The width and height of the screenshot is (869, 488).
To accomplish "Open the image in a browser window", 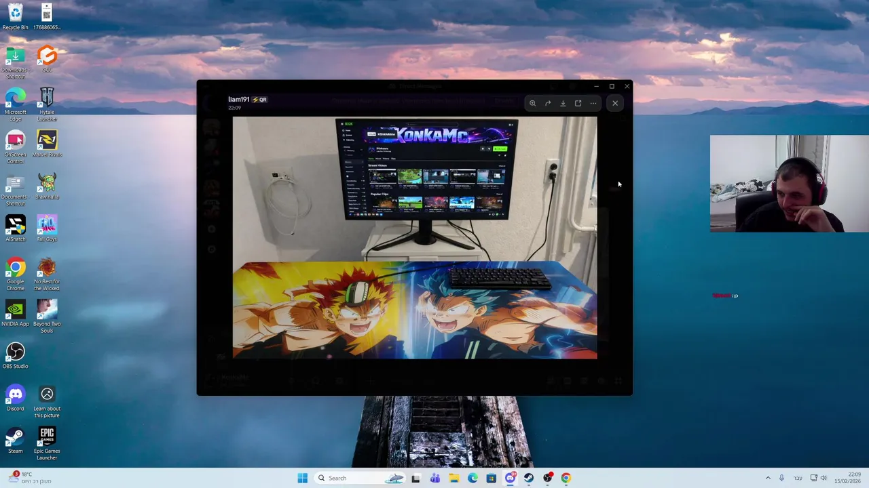I will point(578,103).
